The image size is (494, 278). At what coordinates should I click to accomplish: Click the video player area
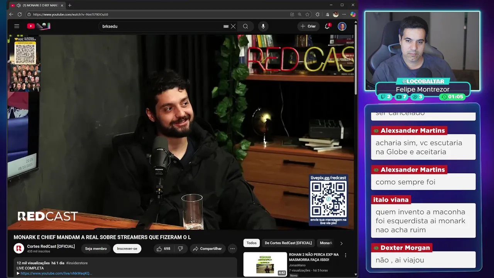[x=181, y=132]
